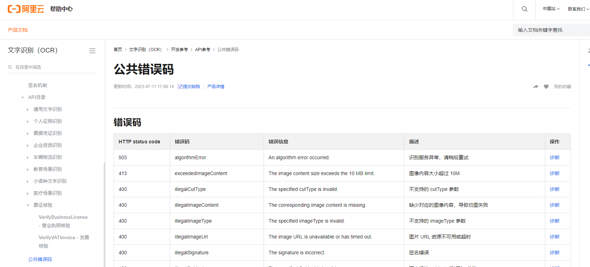Go to 帮助中心 home
Viewport: 590px width, 267px height.
click(61, 9)
